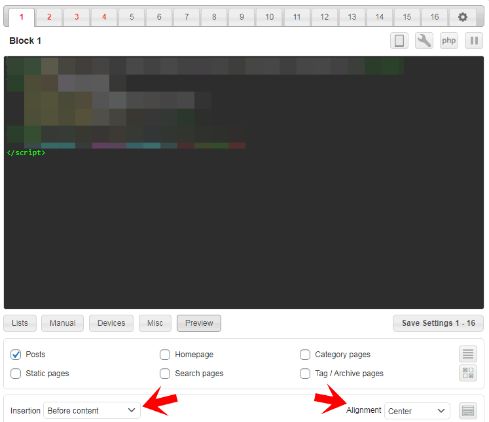Click the device preview tablet icon
The image size is (489, 422).
click(399, 41)
